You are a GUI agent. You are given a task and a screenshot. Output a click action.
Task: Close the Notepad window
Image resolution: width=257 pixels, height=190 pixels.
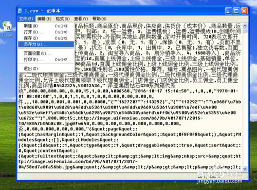[244, 11]
